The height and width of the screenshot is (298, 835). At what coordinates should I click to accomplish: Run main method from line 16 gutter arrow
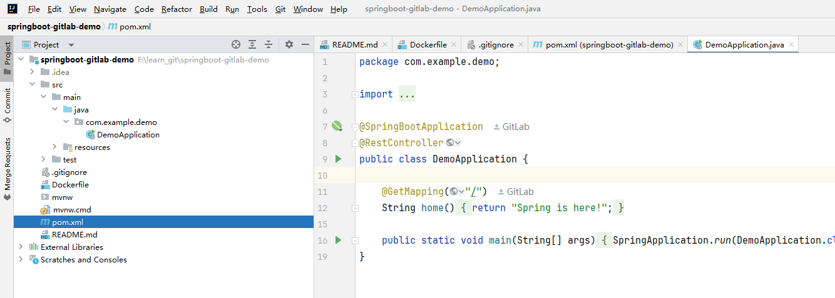[x=338, y=240]
